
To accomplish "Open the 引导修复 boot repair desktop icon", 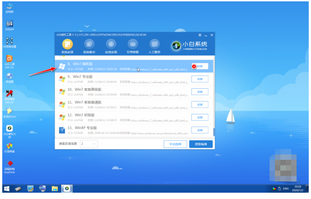I will 9,148.
